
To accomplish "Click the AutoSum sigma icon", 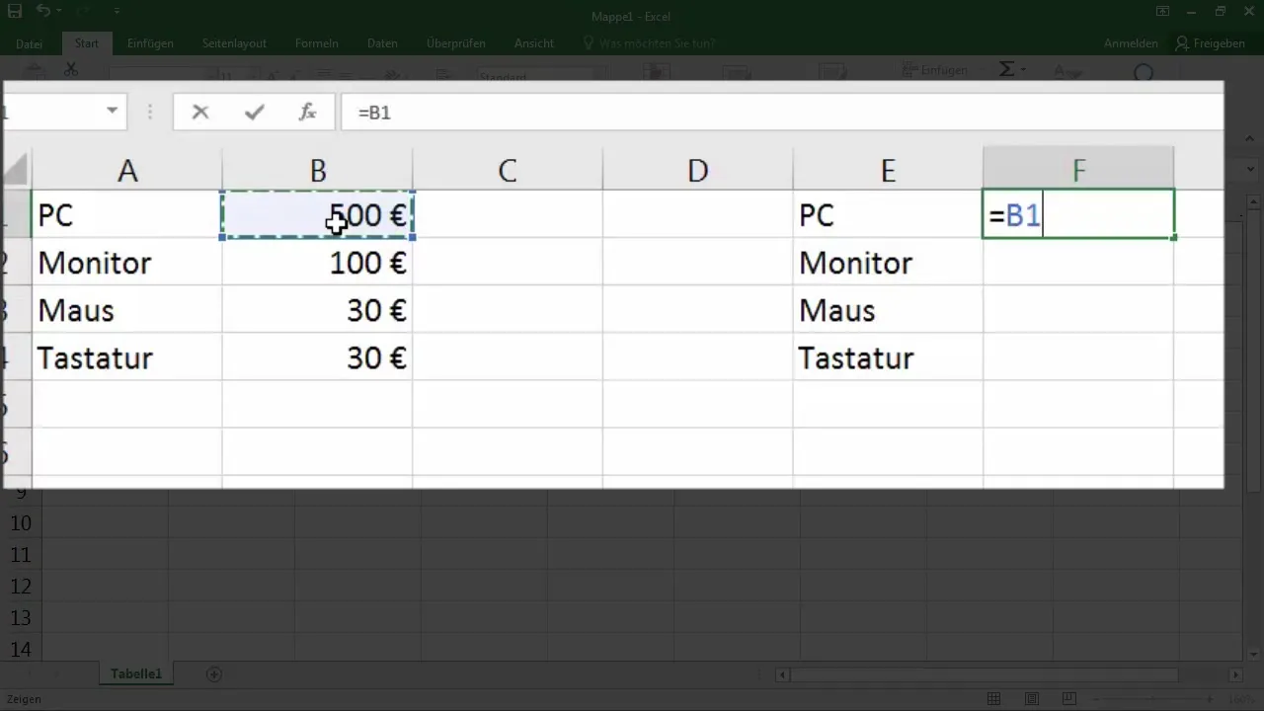I will (1006, 70).
